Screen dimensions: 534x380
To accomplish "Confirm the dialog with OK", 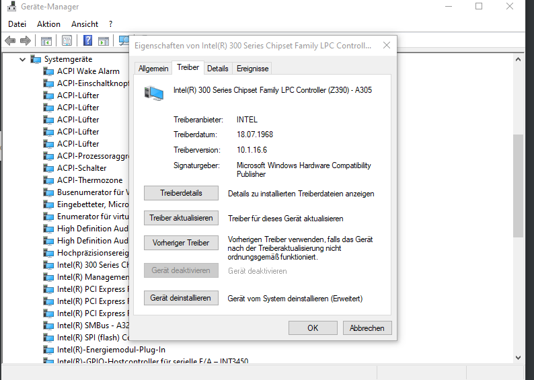I will (x=313, y=328).
